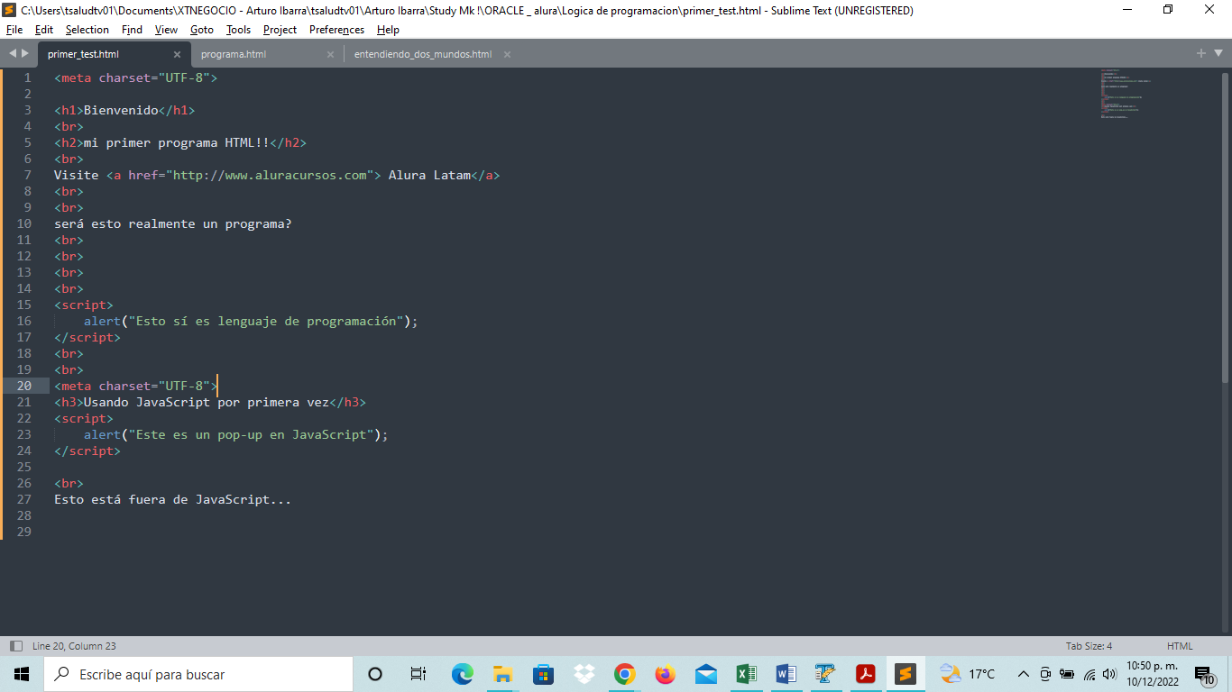Switch to the programa.html tab
1232x692 pixels.
[234, 54]
